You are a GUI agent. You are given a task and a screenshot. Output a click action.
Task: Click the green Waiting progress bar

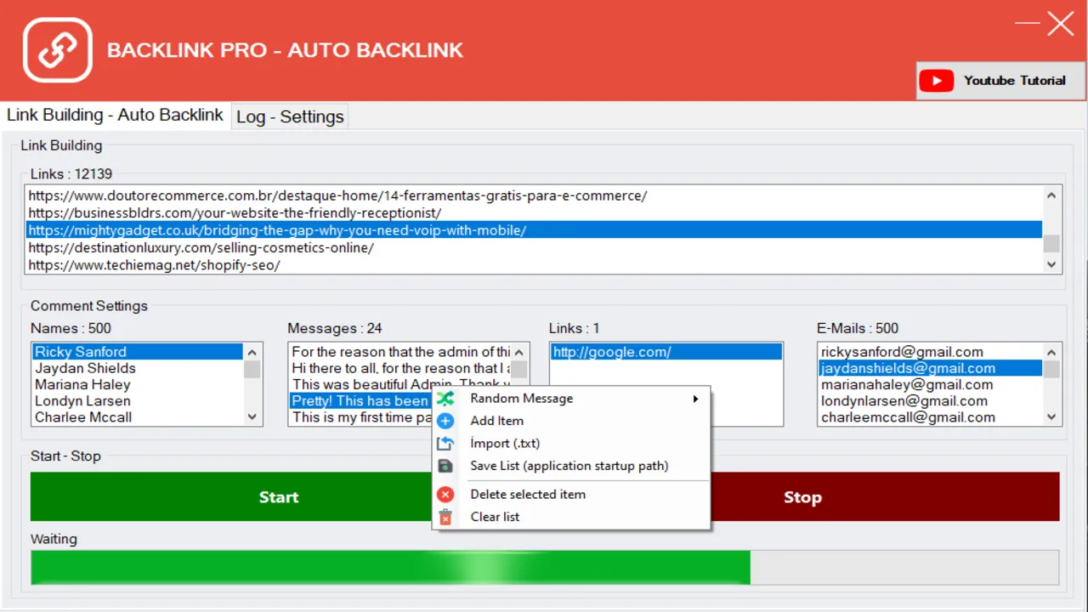390,567
